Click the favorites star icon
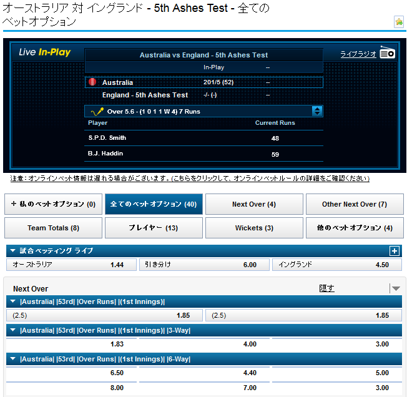Screen dimensions: 407x397 click(x=399, y=22)
